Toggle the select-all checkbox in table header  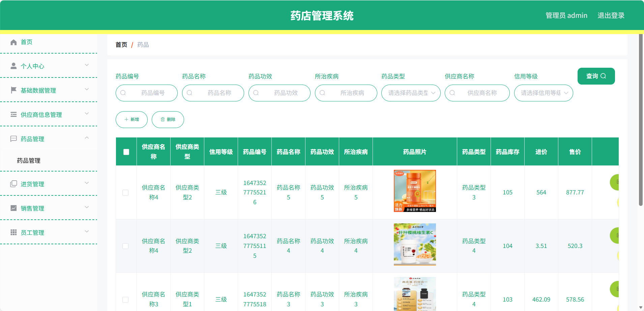coord(126,152)
